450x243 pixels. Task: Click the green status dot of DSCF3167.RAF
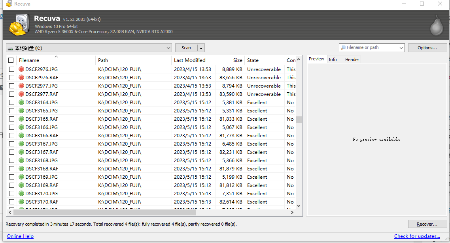click(21, 152)
